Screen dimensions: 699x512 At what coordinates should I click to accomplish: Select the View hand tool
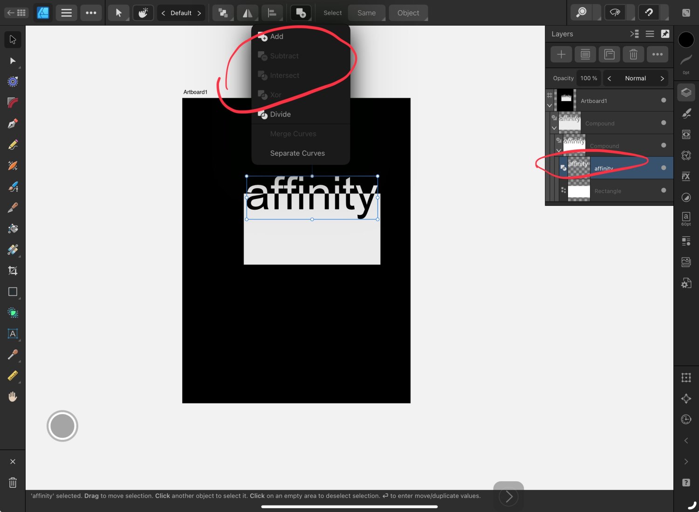coord(13,396)
